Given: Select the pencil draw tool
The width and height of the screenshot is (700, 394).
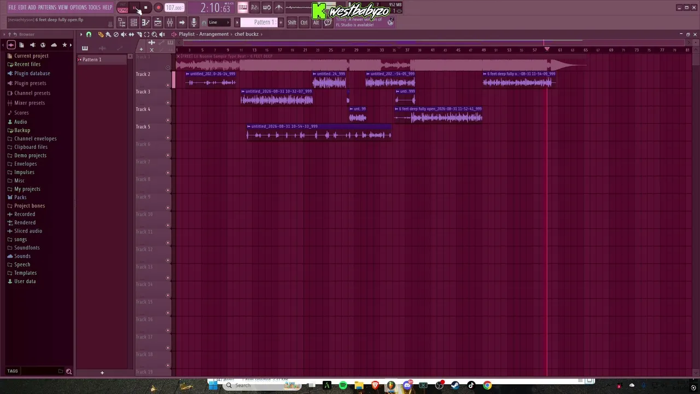Looking at the screenshot, I should 101,34.
